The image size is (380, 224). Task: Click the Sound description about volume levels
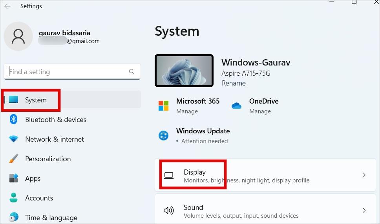coord(241,216)
